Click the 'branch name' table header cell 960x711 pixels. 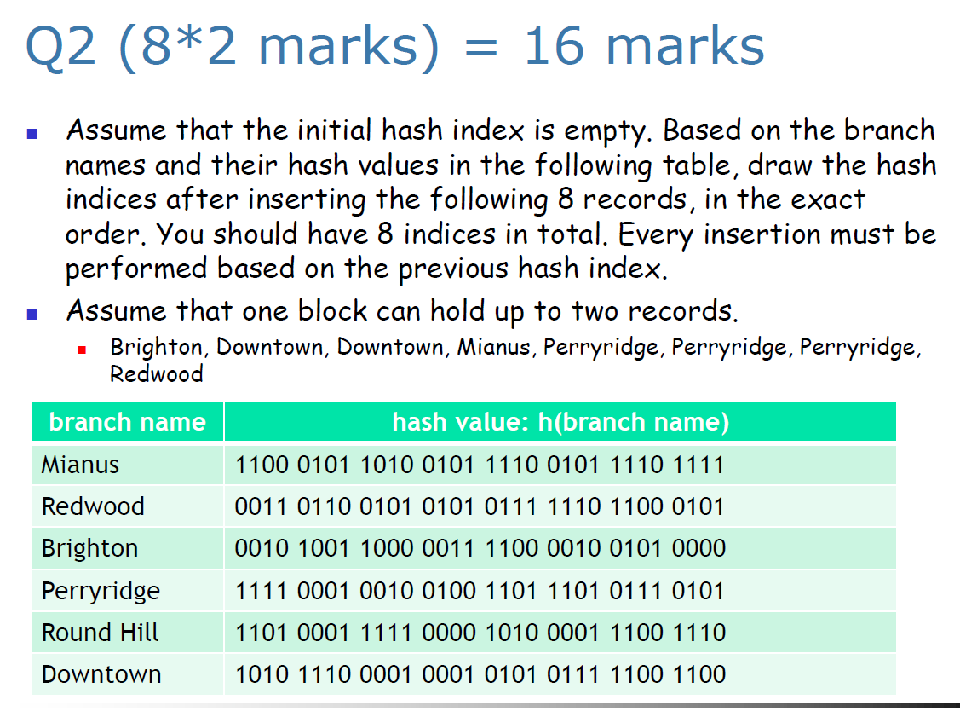[x=126, y=421]
